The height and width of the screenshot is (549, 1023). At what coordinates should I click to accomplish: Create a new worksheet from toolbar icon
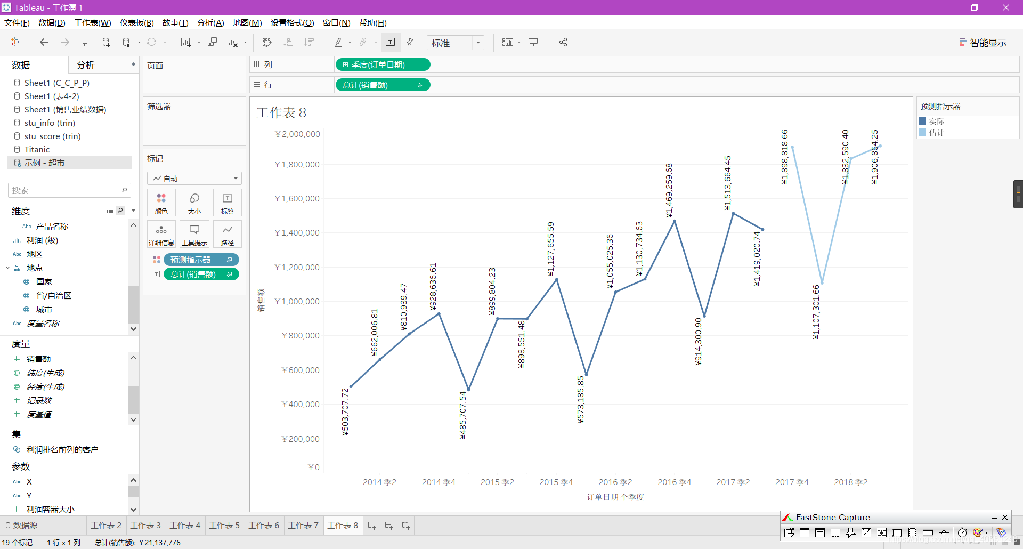coord(185,42)
